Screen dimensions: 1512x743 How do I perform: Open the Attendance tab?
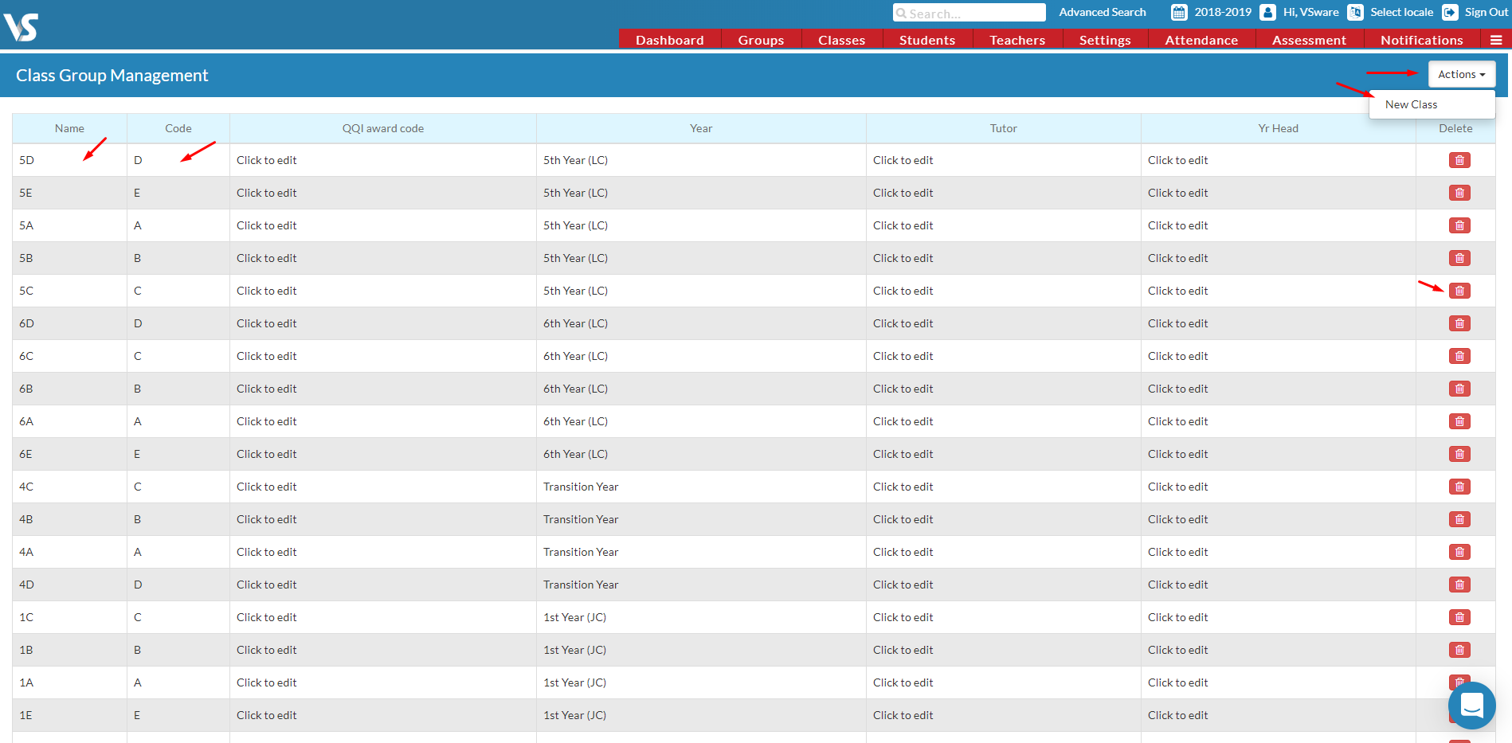pyautogui.click(x=1201, y=40)
